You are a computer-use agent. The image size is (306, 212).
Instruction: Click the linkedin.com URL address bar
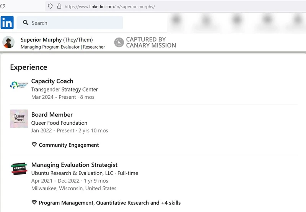coord(176,7)
